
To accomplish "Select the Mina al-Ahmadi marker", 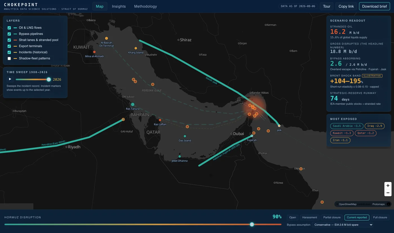I will tap(94, 52).
